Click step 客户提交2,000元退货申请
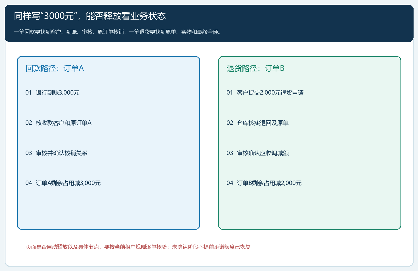Image resolution: width=418 pixels, height=271 pixels. tap(265, 93)
